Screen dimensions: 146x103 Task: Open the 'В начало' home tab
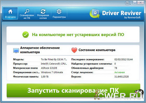tap(10, 13)
